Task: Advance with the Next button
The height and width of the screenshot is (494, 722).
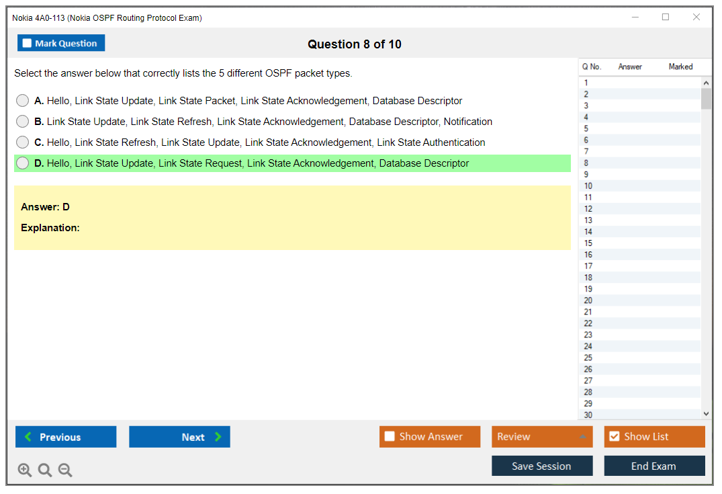Action: click(x=179, y=437)
